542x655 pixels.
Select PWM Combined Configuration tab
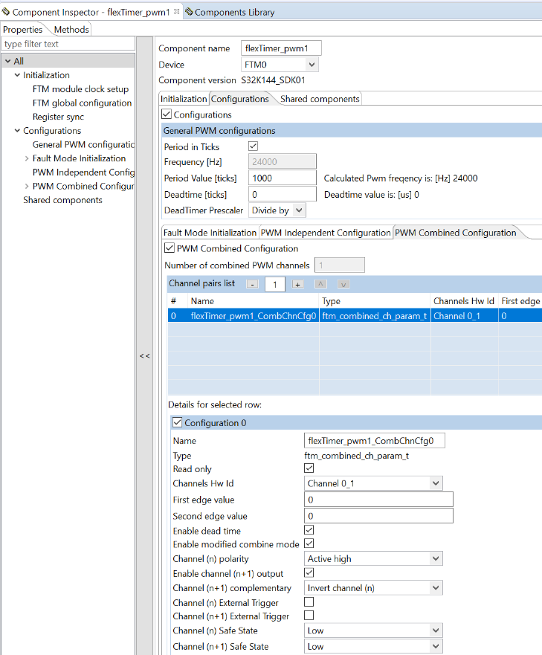point(456,233)
